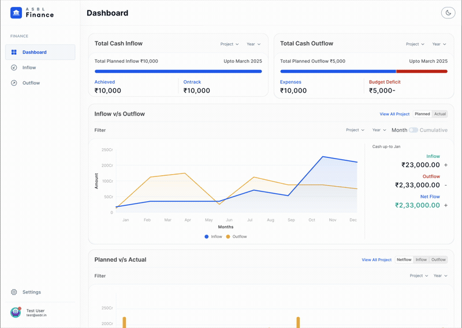
Task: Click the Test User avatar
Action: point(16,312)
